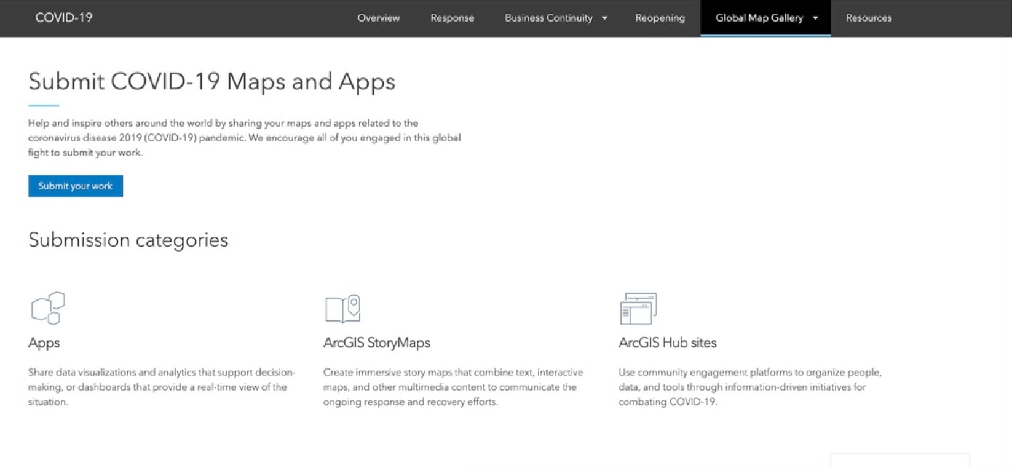Click the Apps description paragraph
The image size is (1012, 468).
(x=161, y=387)
